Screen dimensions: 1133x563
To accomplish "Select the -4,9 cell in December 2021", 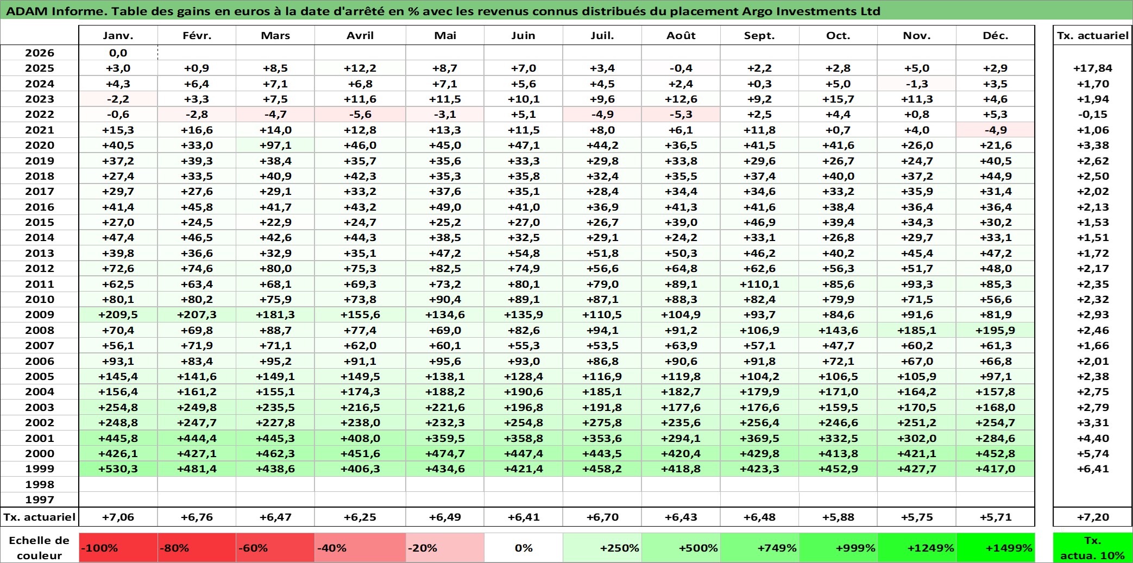I will point(996,130).
